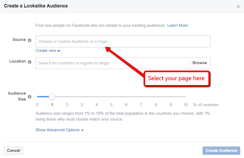Click the Source custom audience input field
This screenshot has width=244, height=158.
[123, 41]
